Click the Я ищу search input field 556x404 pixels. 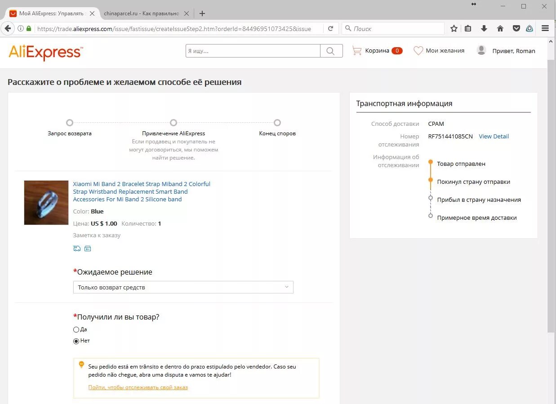(253, 51)
